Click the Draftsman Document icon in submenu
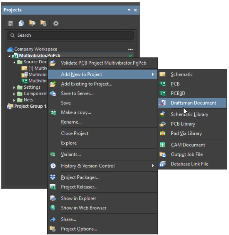 [x=162, y=103]
